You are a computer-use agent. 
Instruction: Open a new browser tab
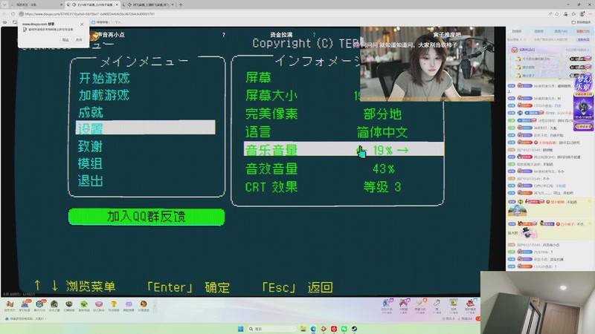181,4
